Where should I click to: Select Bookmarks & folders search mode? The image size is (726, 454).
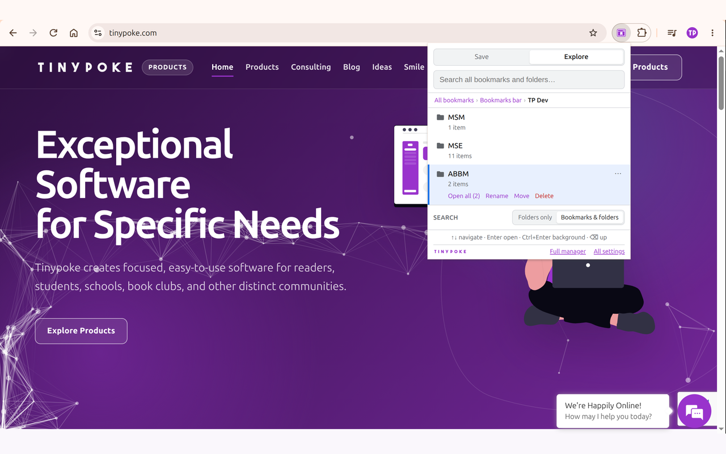point(590,217)
